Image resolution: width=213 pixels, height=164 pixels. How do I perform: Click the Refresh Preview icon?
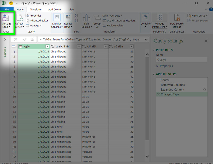pyautogui.click(x=20, y=18)
